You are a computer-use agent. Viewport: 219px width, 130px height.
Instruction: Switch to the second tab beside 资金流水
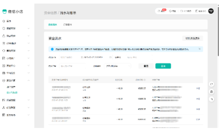pyautogui.click(x=67, y=25)
